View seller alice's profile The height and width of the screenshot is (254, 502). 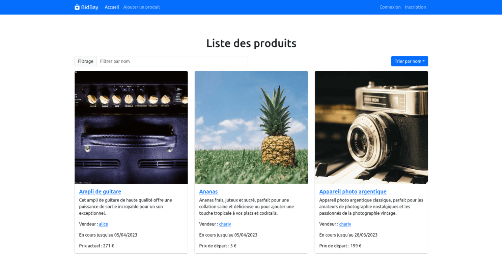click(x=104, y=224)
